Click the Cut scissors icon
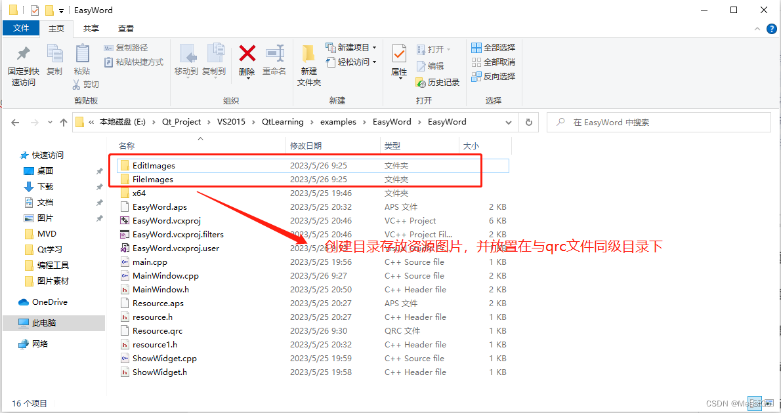Viewport: 781px width, 413px height. 76,84
